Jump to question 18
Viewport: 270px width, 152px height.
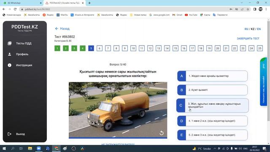tap(201, 49)
